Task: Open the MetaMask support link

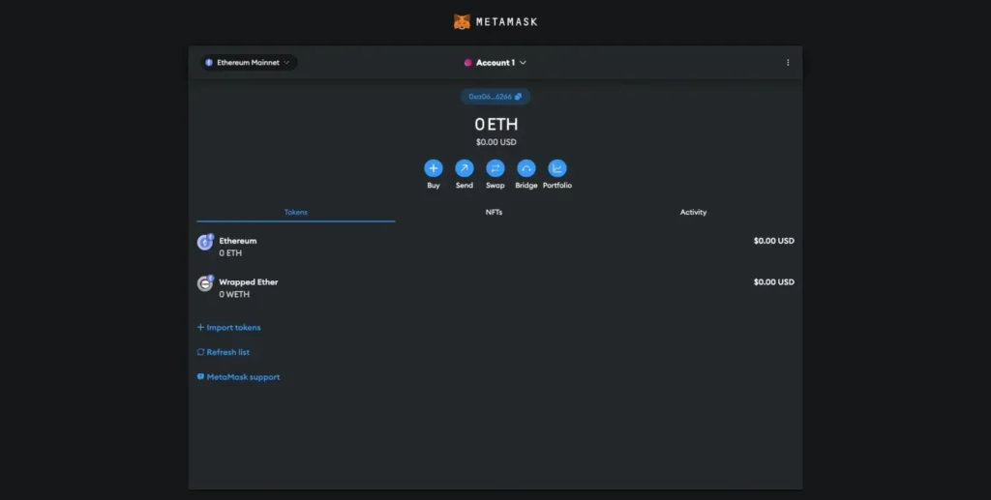Action: (238, 377)
